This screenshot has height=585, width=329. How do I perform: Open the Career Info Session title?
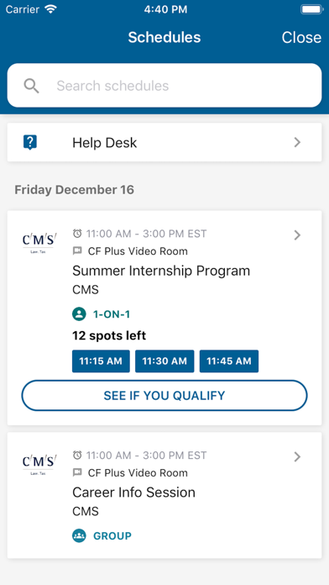coord(133,493)
